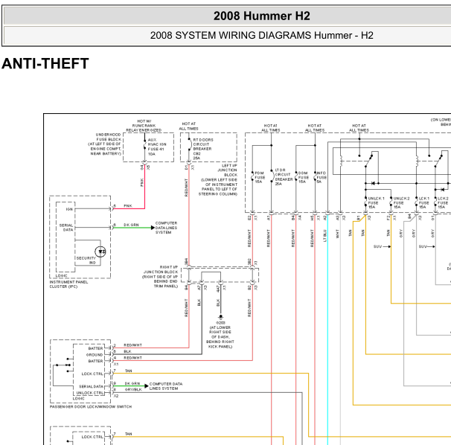
Task: Click the INFO fuse symbol
Action: [315, 176]
